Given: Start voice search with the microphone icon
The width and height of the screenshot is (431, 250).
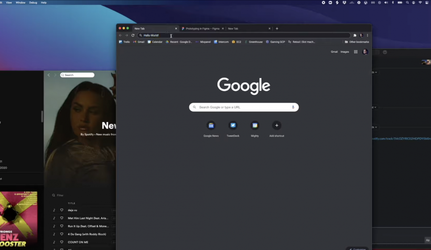Looking at the screenshot, I should click(x=293, y=107).
